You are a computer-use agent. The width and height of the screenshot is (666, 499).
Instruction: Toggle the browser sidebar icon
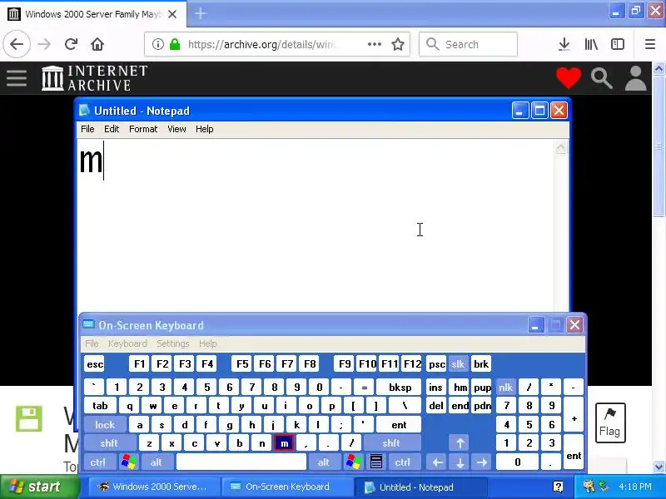point(618,44)
